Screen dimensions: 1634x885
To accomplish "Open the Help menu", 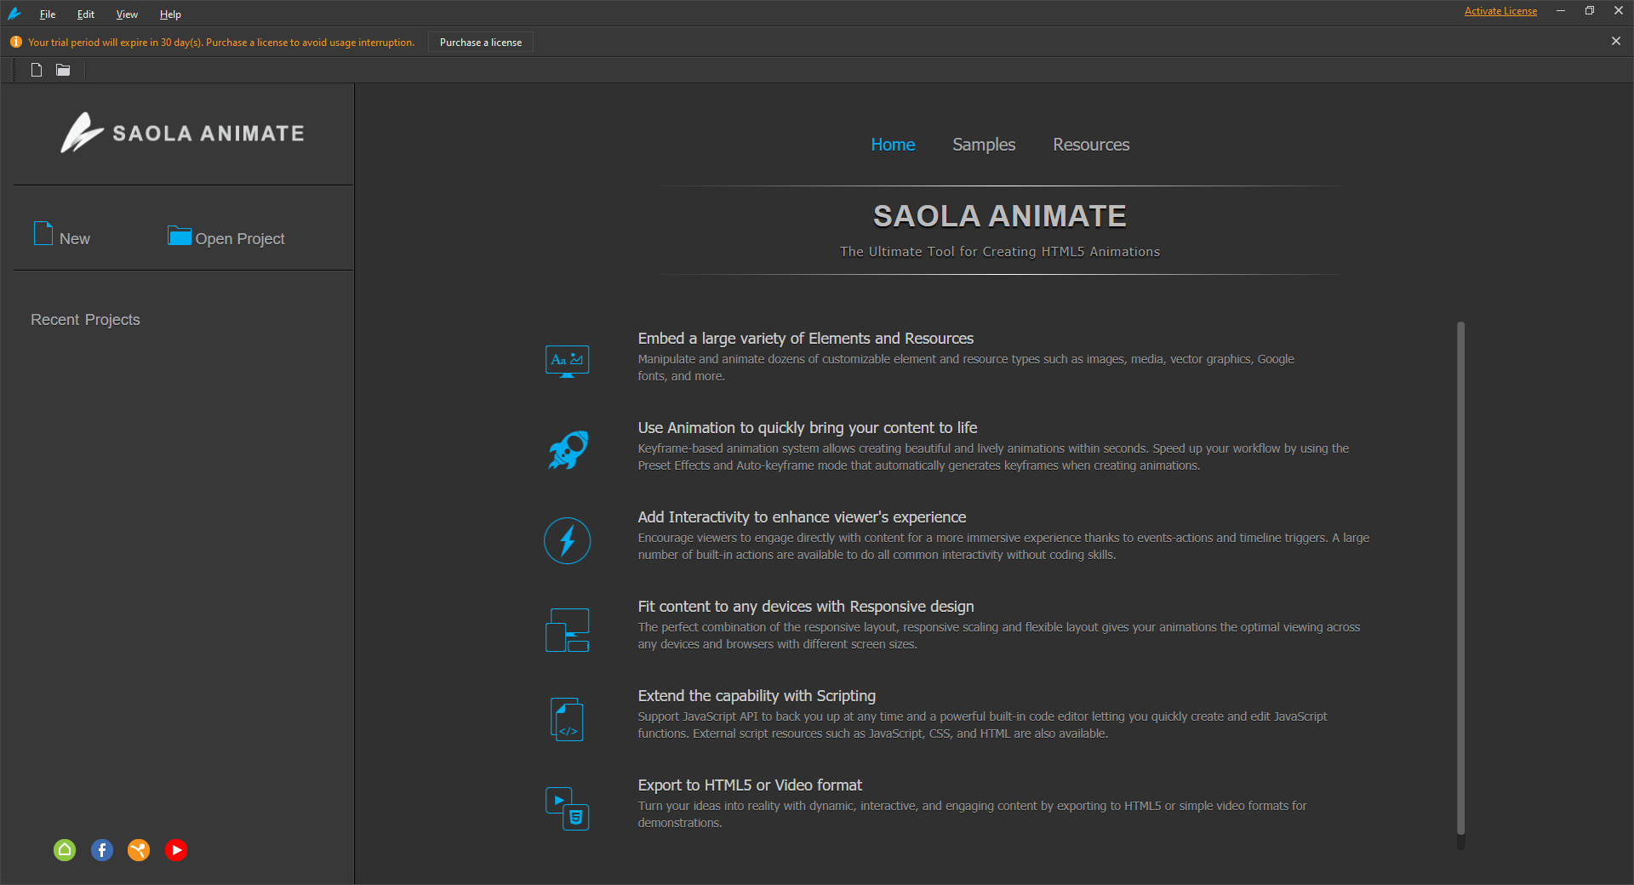I will (x=170, y=14).
